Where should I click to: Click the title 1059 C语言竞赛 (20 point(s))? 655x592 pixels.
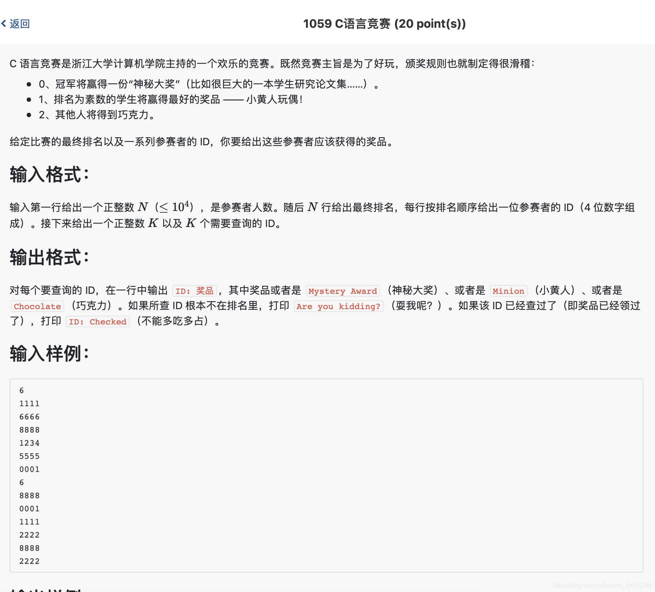pos(384,24)
